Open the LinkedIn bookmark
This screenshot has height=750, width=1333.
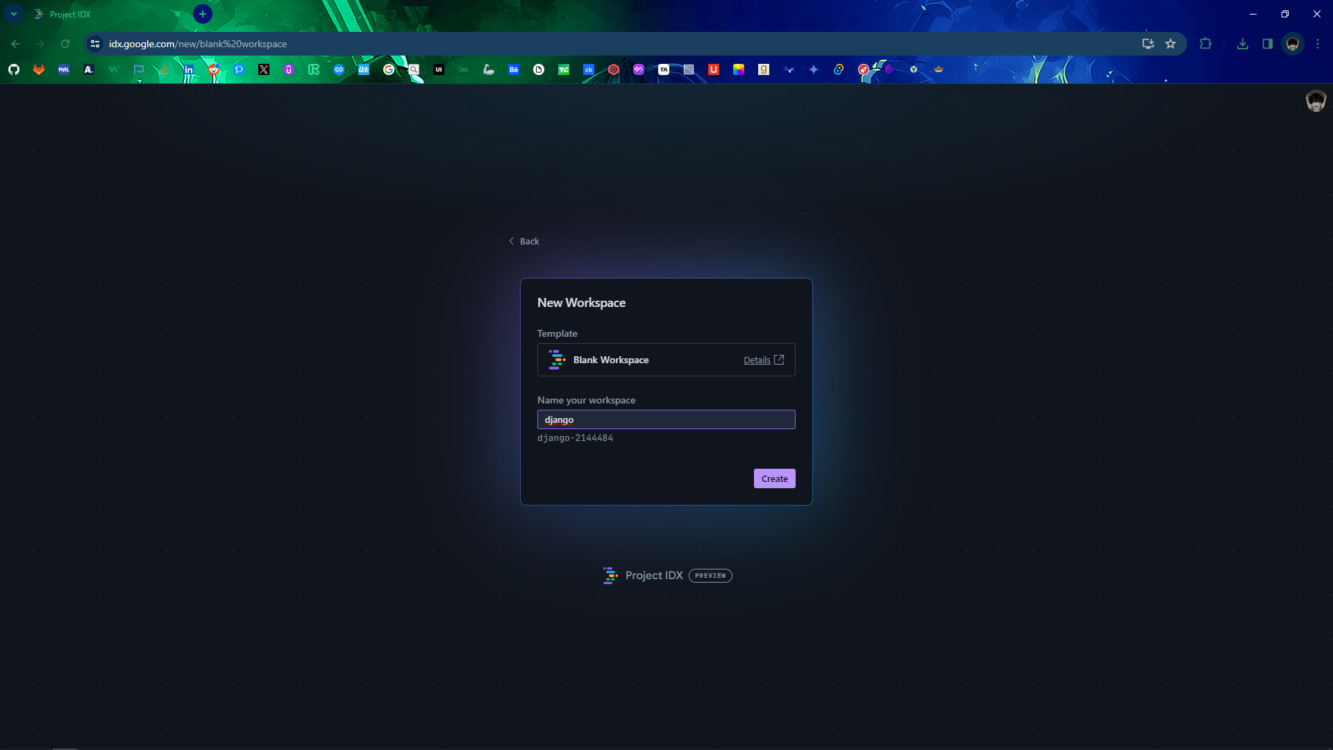pyautogui.click(x=189, y=69)
